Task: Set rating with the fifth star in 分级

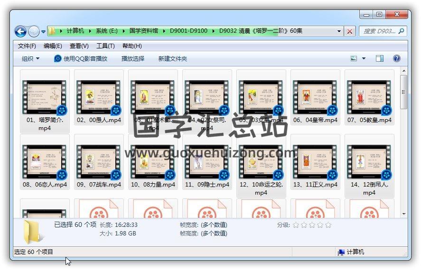Action: point(328,225)
